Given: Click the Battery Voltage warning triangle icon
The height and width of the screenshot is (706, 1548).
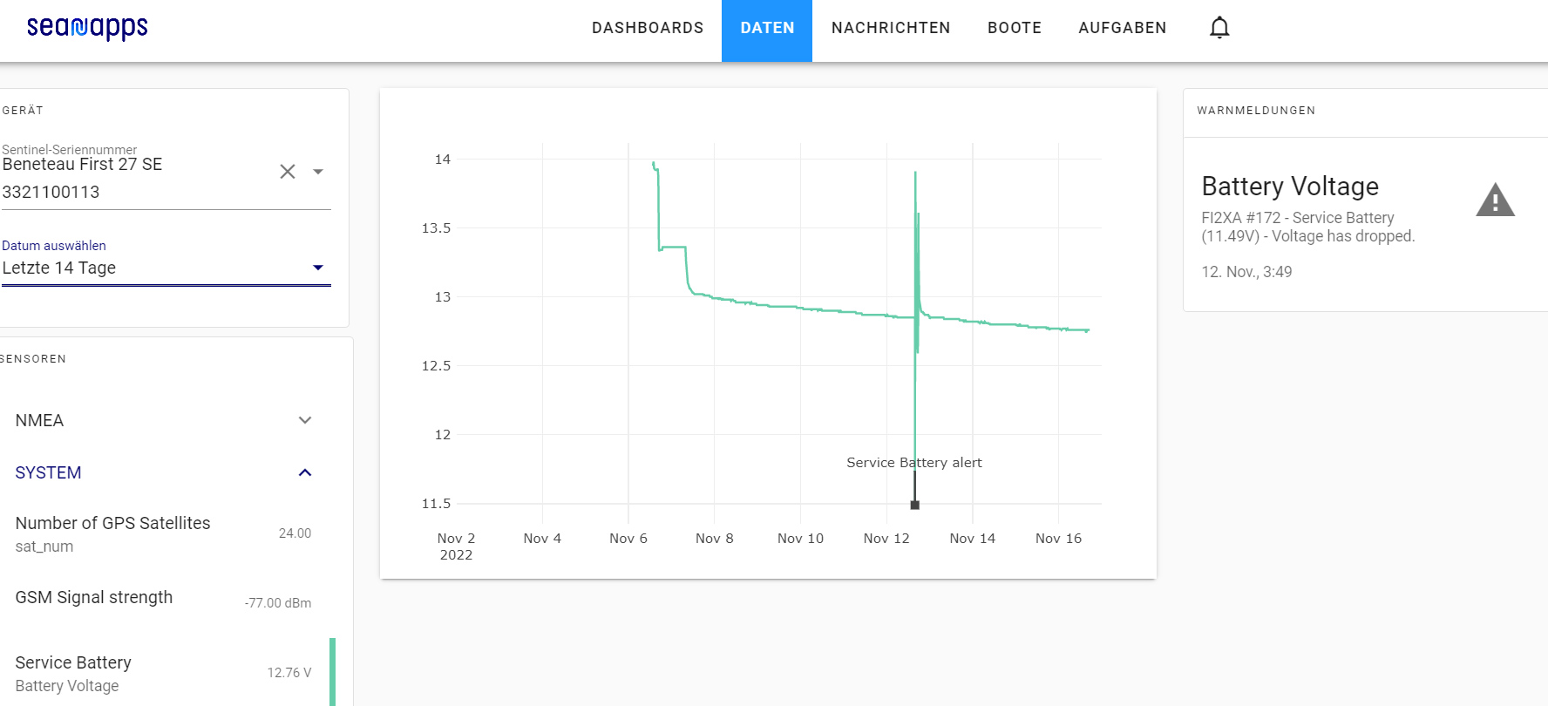Looking at the screenshot, I should click(x=1495, y=200).
